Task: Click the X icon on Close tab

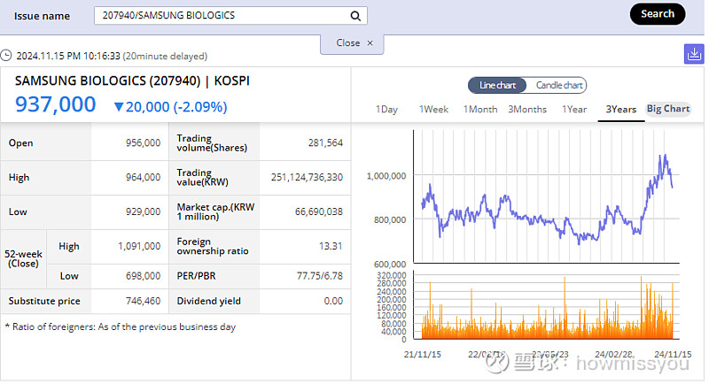Action: tap(370, 42)
